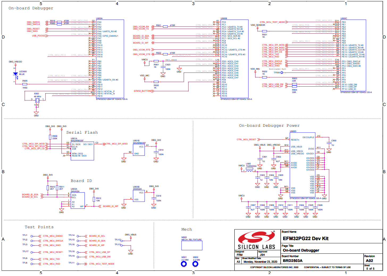Click the TPJ1 test point circle
The height and width of the screenshot is (276, 387).
(32, 236)
